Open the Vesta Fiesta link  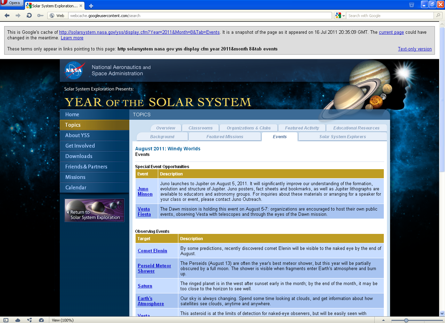(x=144, y=212)
